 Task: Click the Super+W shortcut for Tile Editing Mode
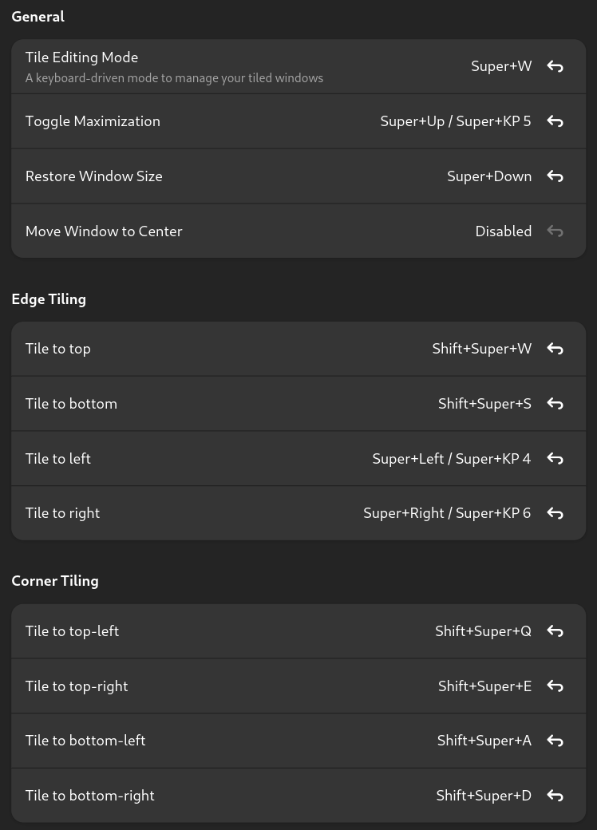(501, 66)
